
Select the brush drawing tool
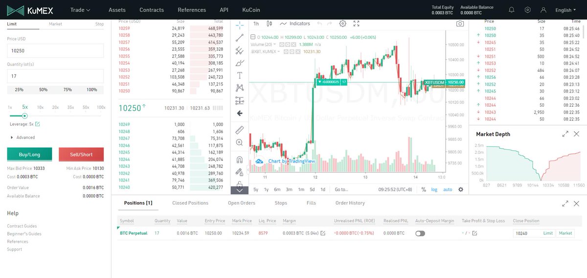[239, 63]
